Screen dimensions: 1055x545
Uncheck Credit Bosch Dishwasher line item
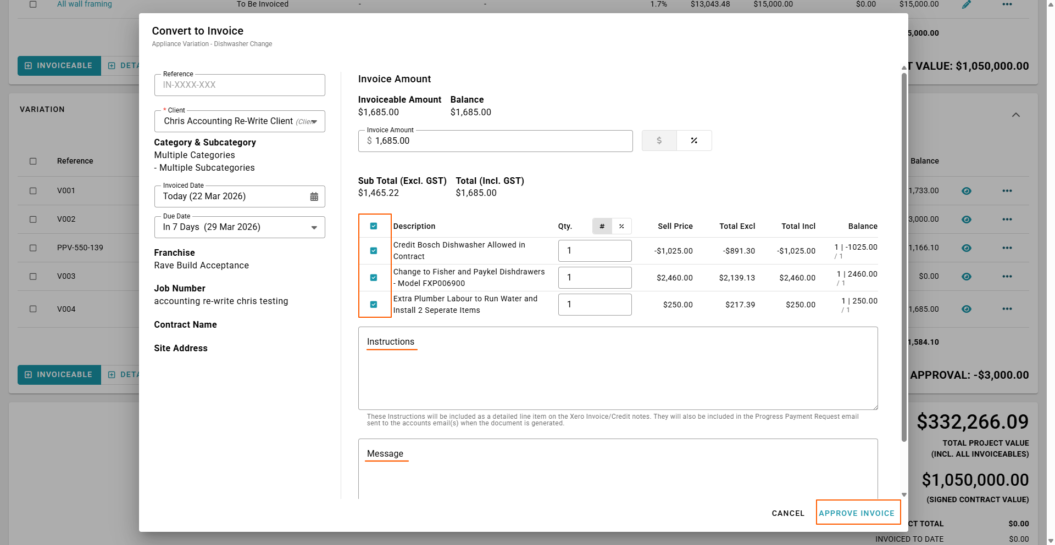[x=374, y=251]
